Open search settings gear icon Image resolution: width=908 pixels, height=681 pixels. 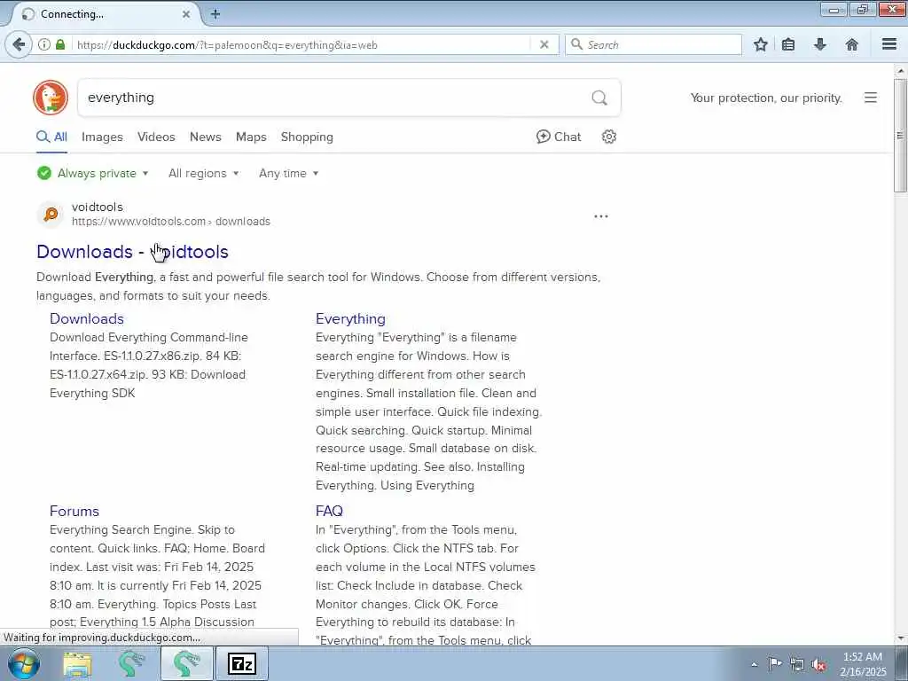click(608, 137)
